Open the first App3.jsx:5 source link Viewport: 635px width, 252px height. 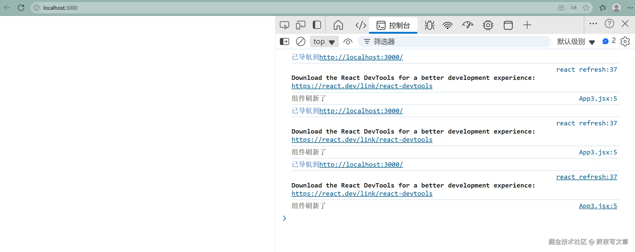tap(598, 99)
